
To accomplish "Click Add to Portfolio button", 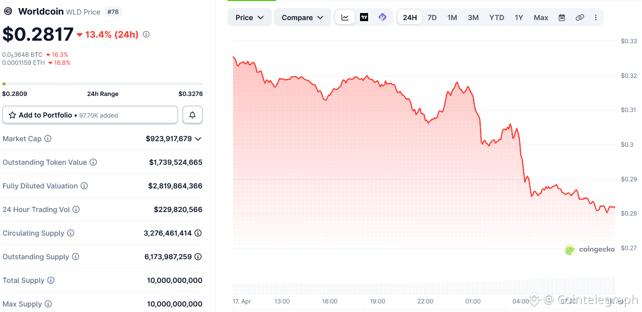I will coord(90,115).
